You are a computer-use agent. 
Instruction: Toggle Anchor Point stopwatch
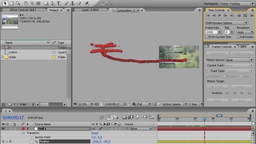tap(32, 137)
